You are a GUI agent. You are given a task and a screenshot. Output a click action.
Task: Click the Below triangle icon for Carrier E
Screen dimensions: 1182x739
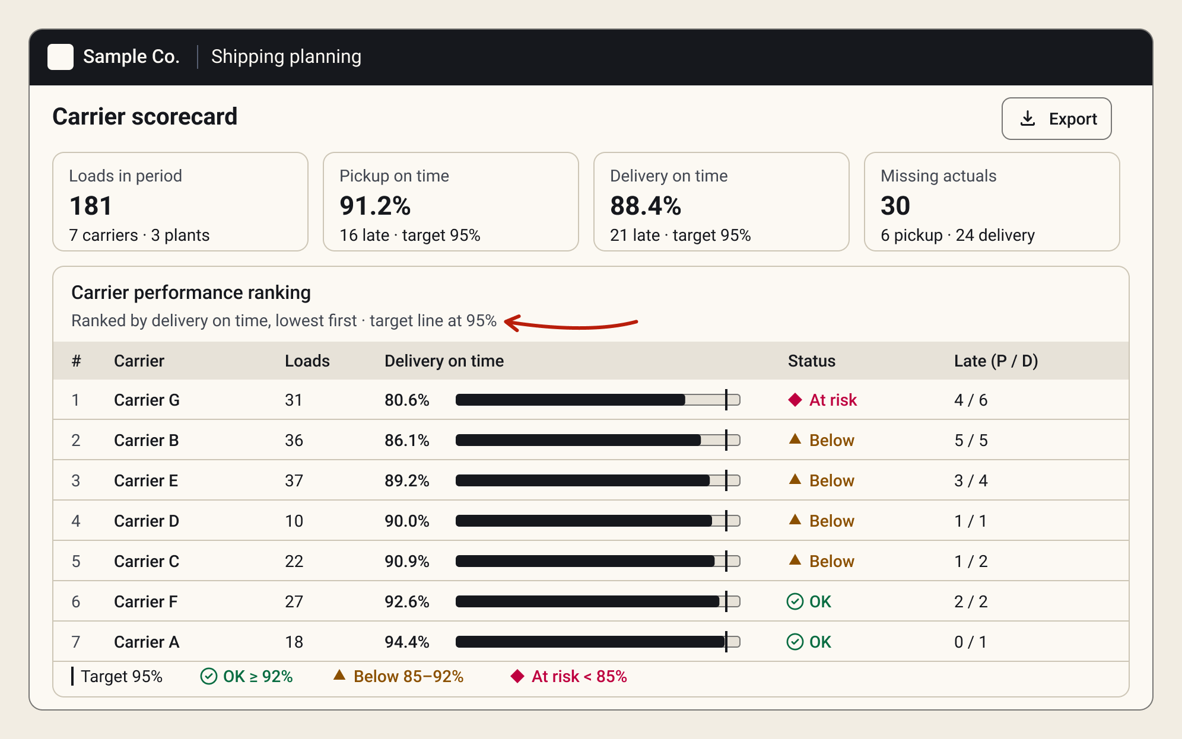795,480
